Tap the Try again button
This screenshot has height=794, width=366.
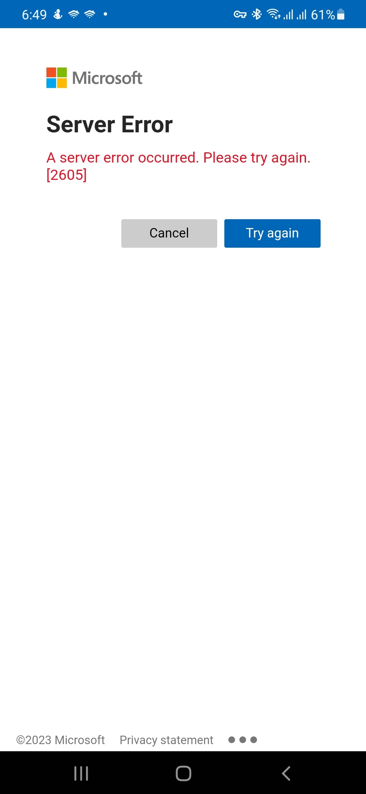(x=272, y=233)
